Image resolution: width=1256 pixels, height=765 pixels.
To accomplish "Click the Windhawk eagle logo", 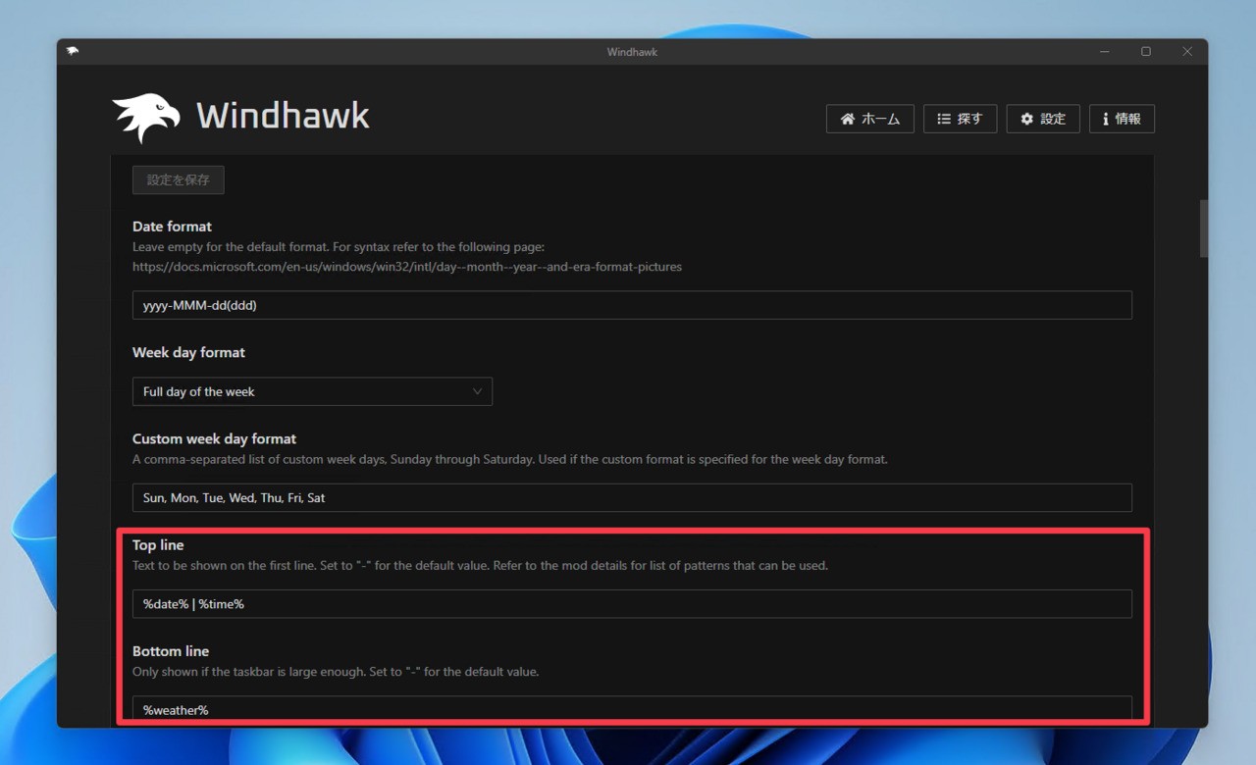I will [146, 118].
